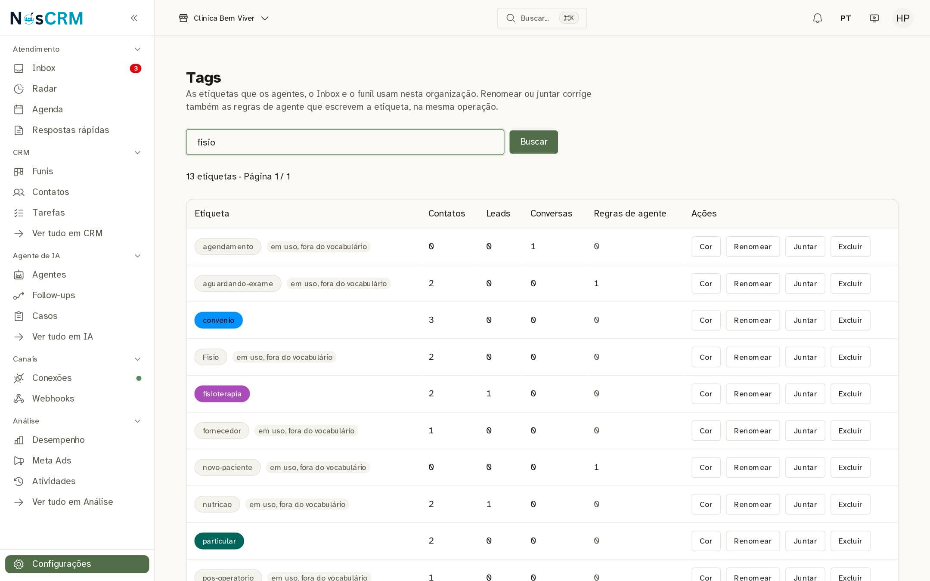Viewport: 930px width, 581px height.
Task: Click the Radar icon in sidebar
Action: (x=19, y=89)
